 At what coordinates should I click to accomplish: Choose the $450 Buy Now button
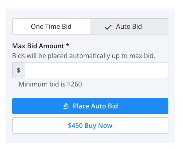[x=90, y=125]
